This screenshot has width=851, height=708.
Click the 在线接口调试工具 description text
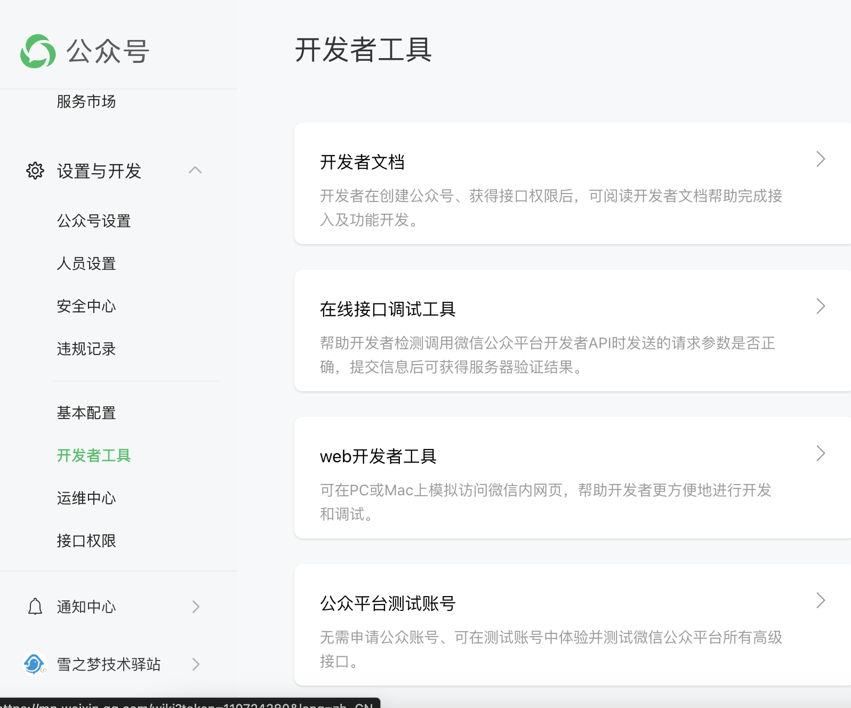coord(548,355)
